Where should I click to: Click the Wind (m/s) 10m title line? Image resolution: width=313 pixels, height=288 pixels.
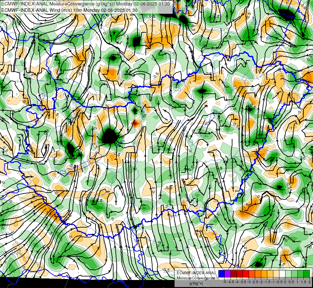(69, 10)
